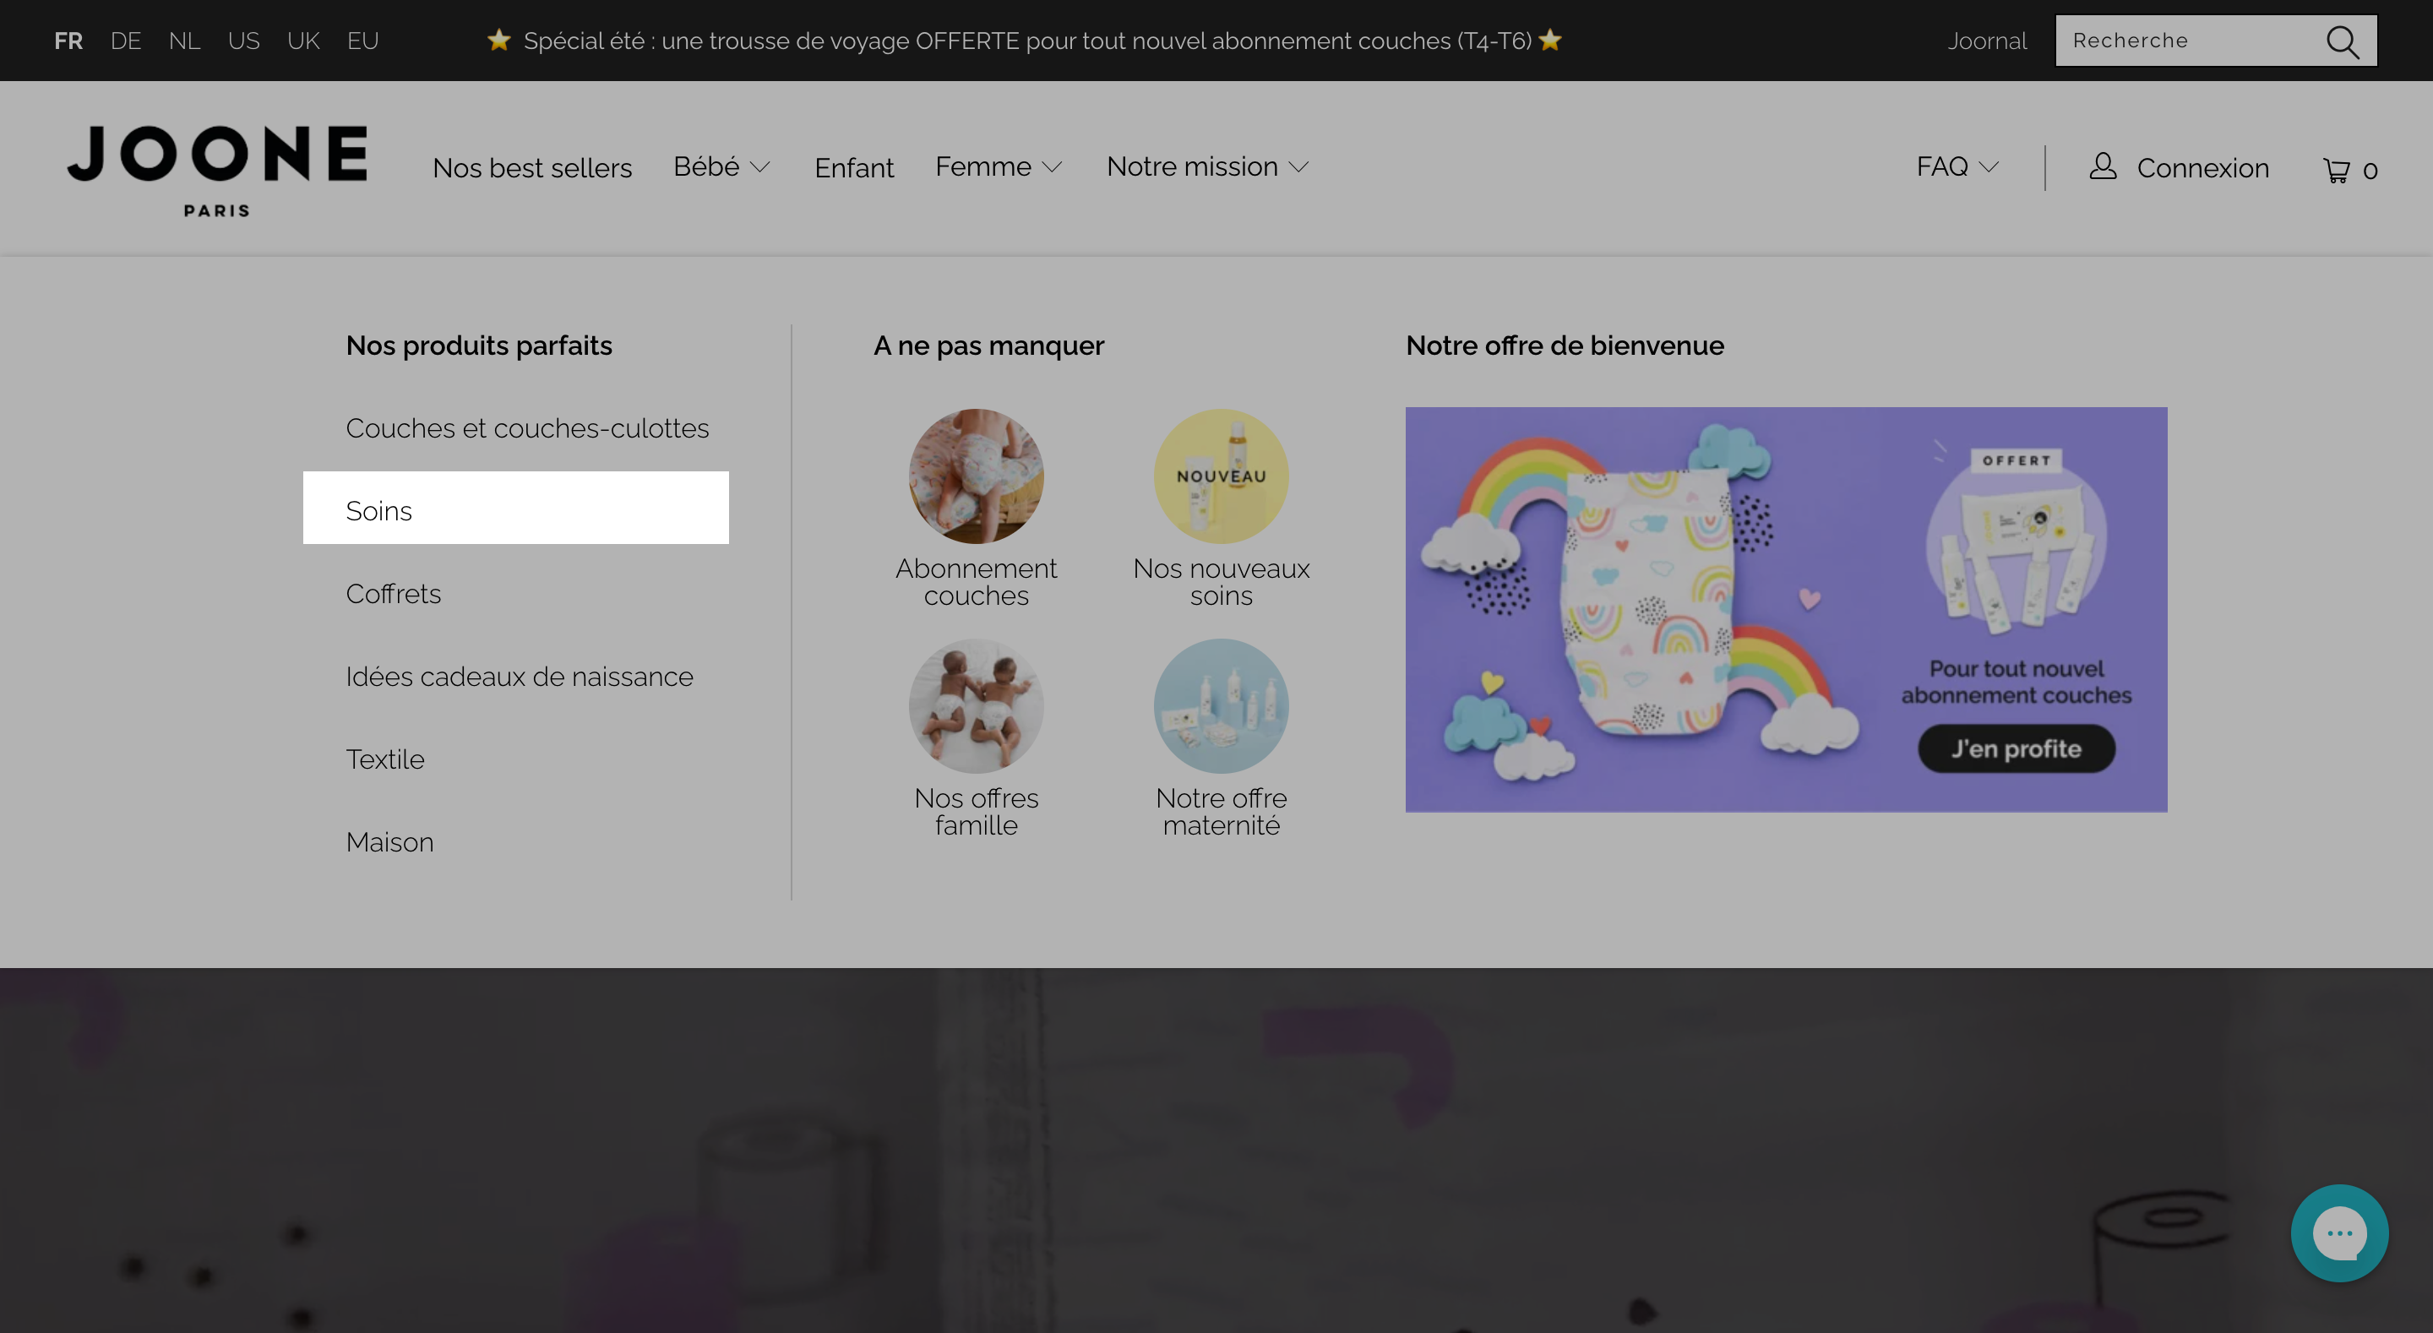The image size is (2433, 1333).
Task: Go to JOONE Paris logo homepage
Action: click(x=217, y=170)
